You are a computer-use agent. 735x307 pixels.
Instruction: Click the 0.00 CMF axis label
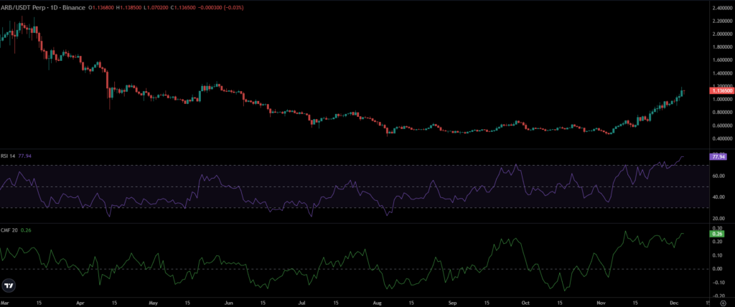[717, 268]
